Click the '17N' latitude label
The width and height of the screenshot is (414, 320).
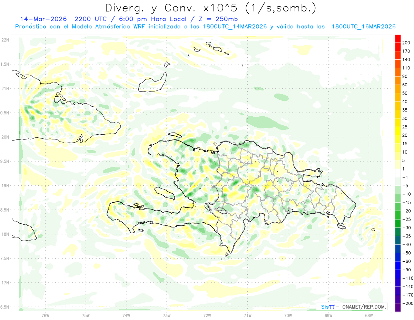(x=5, y=283)
